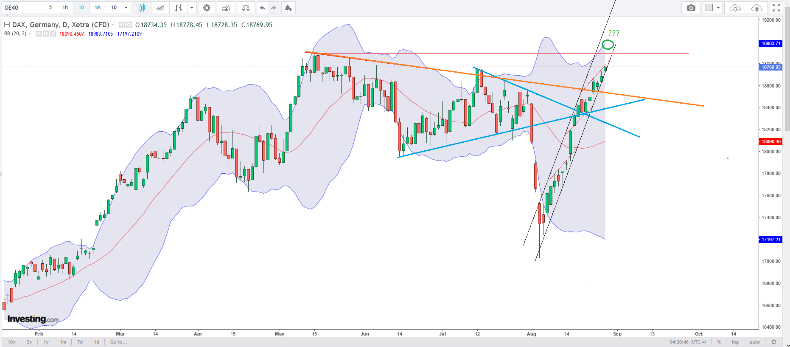Viewport: 790px width, 347px height.
Task: Set time range to 1d
Action: click(x=97, y=342)
